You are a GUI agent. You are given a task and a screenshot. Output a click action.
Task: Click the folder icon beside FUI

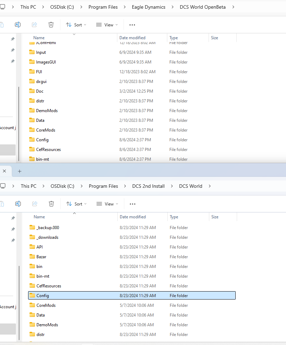[32, 71]
